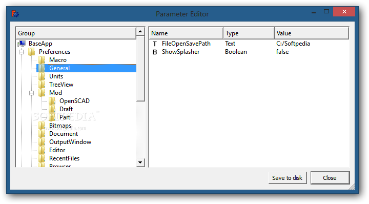369x204 pixels.
Task: Collapse the Mod tree node
Action: (32, 93)
